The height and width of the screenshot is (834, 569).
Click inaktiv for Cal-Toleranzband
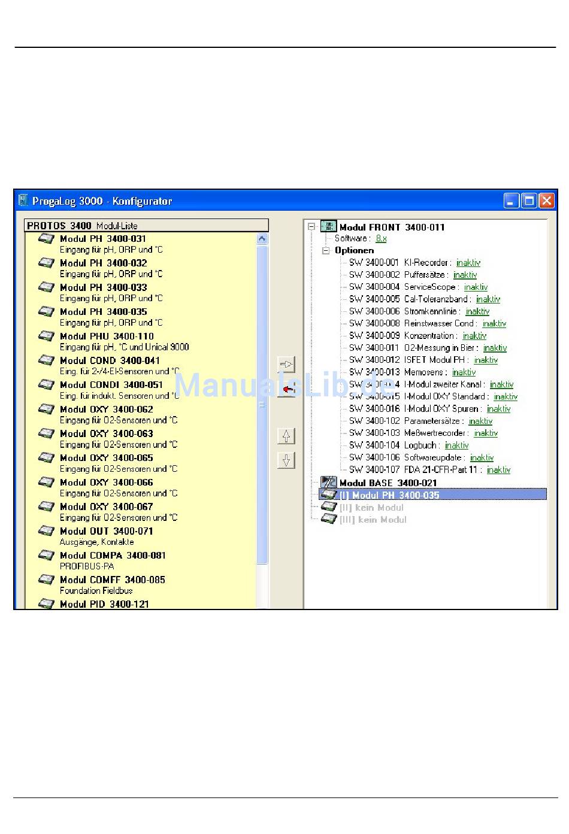coord(488,299)
